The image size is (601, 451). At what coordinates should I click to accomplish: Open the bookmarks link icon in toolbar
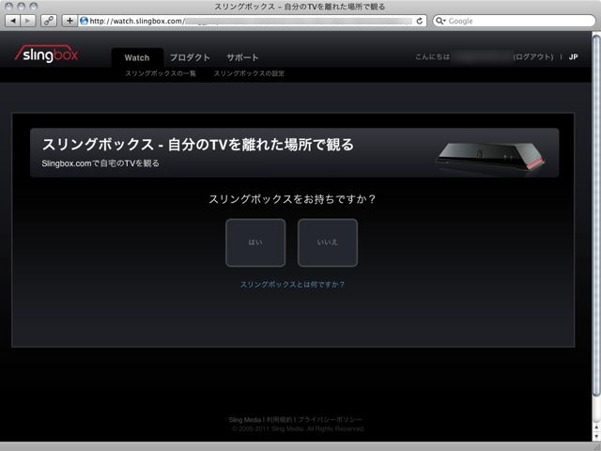(49, 21)
